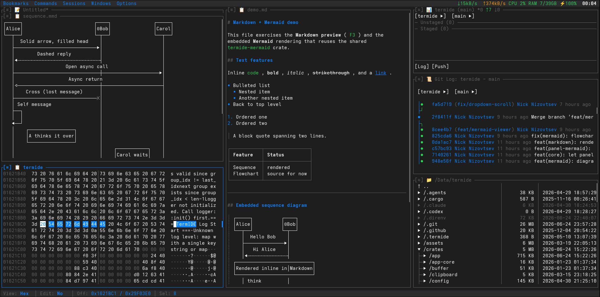Click the termide git status panel menu icon
Image resolution: width=600 pixels, height=297 pixels.
[x=419, y=10]
